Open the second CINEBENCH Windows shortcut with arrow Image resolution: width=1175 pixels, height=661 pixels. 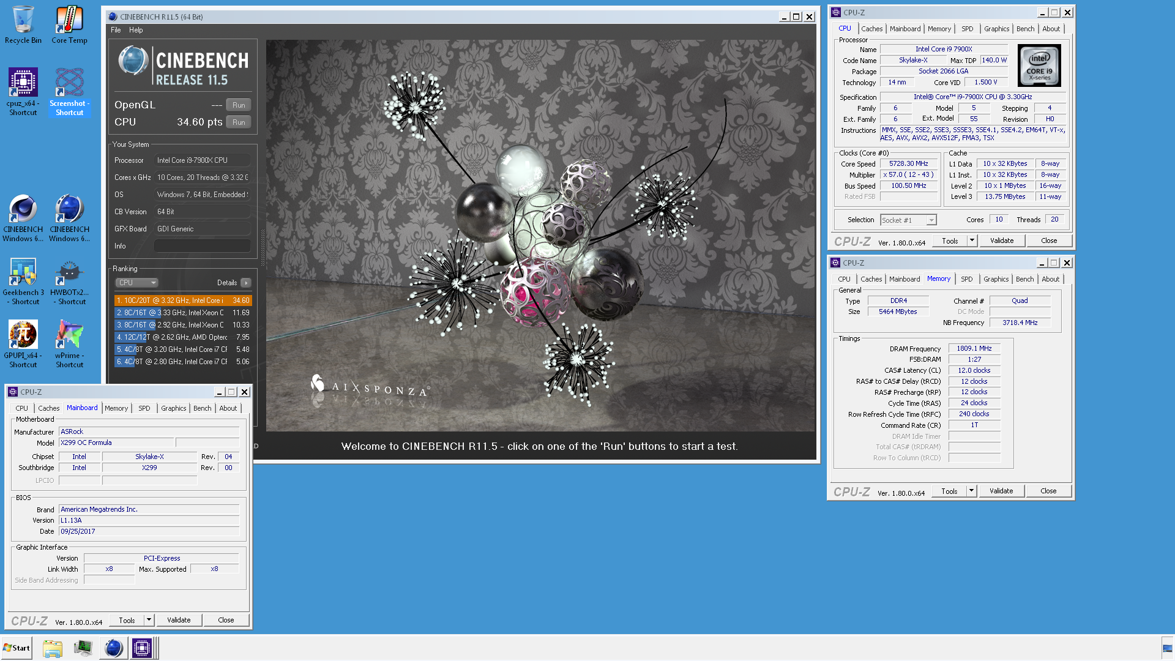[69, 218]
